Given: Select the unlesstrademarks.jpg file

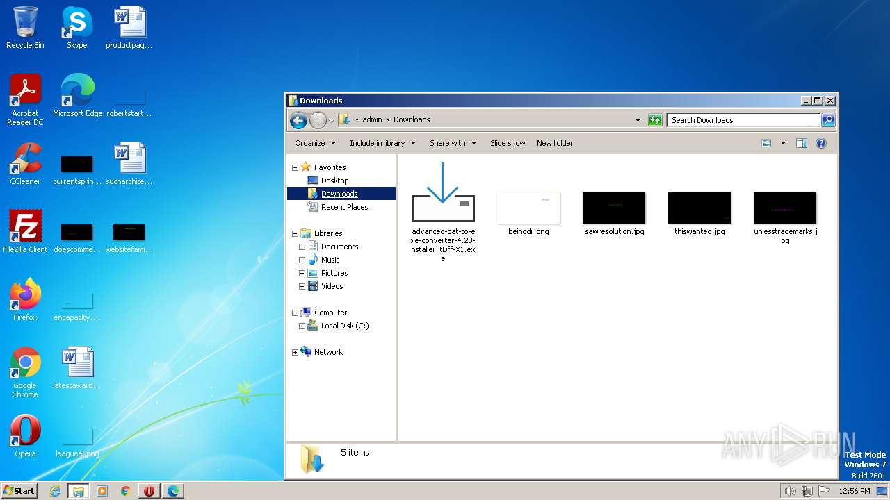Looking at the screenshot, I should [x=785, y=218].
